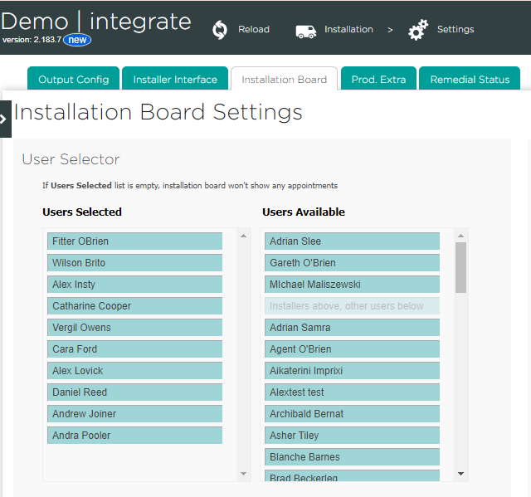Image resolution: width=531 pixels, height=497 pixels.
Task: Open the Prod. Extra tab
Action: (x=378, y=80)
